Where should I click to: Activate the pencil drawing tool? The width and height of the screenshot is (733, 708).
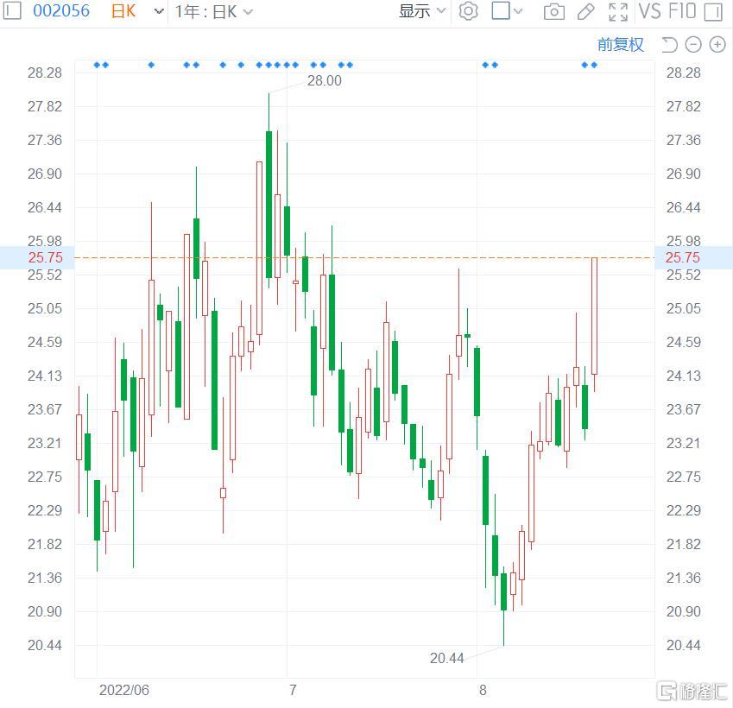(585, 11)
